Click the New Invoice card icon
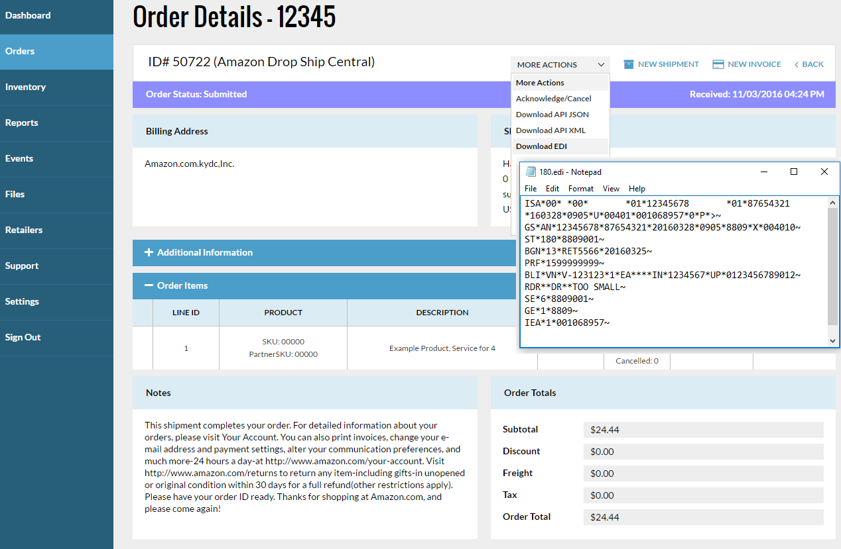Viewport: 841px width, 549px height. pos(718,64)
